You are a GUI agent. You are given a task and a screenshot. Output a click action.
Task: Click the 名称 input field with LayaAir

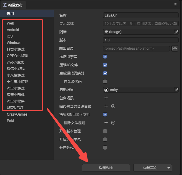click(141, 15)
